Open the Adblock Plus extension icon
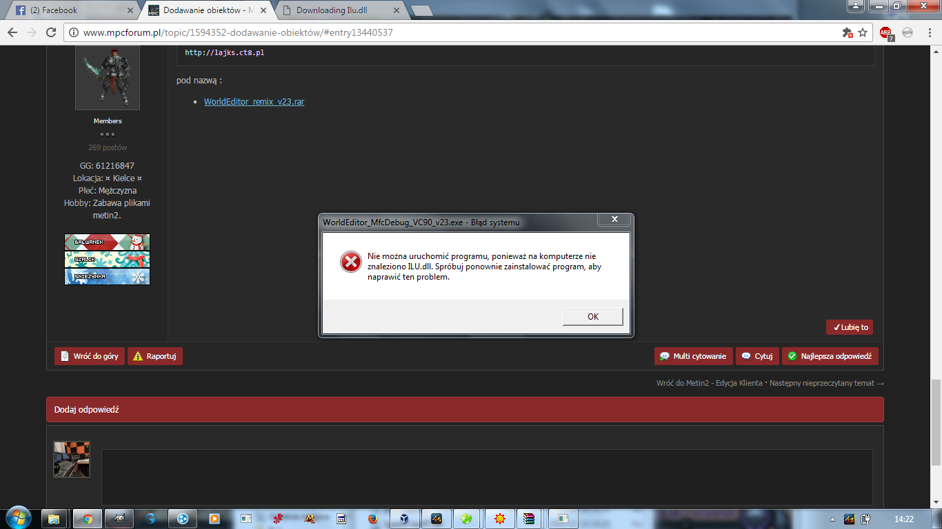The image size is (942, 529). point(886,32)
